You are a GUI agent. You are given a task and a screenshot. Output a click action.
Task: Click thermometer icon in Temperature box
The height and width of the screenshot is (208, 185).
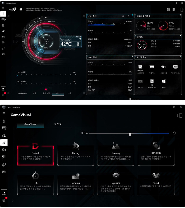(x=78, y=44)
